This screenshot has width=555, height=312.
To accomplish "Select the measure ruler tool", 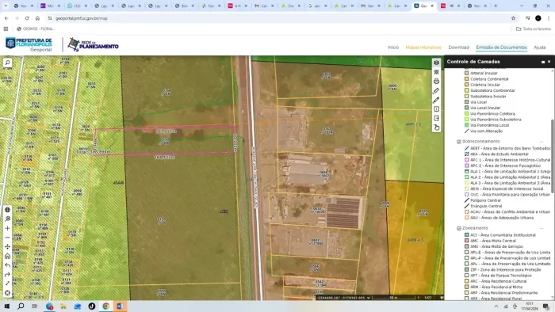I will (436, 91).
